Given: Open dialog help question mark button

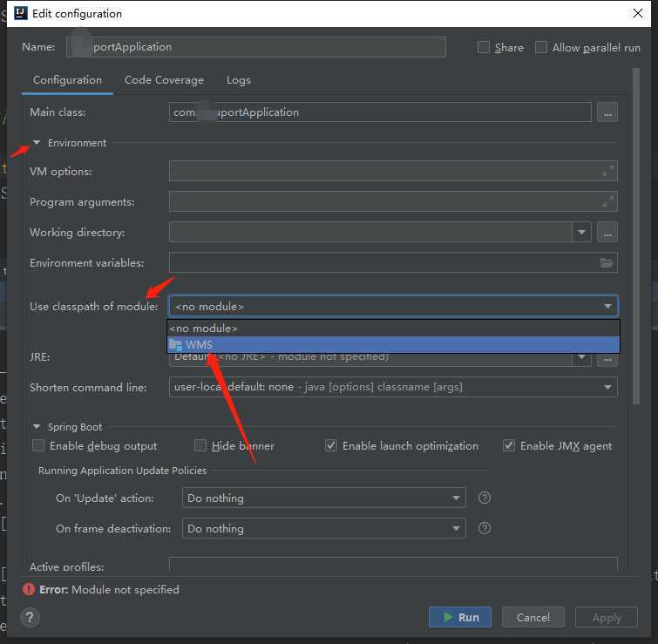Looking at the screenshot, I should pos(30,618).
